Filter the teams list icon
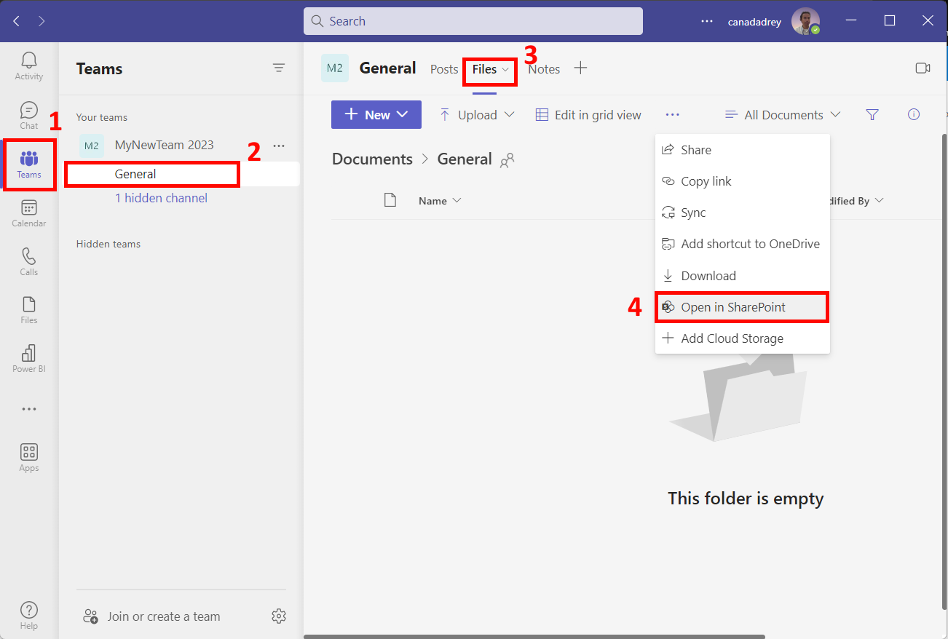 [x=279, y=68]
